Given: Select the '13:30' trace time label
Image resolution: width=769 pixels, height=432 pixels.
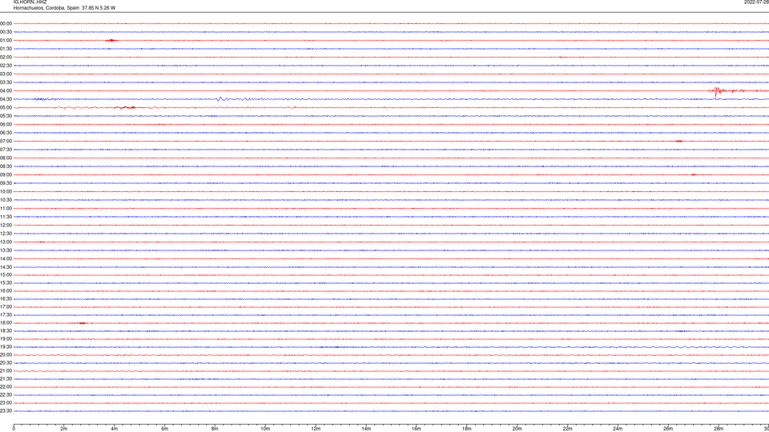Looking at the screenshot, I should pyautogui.click(x=6, y=250).
